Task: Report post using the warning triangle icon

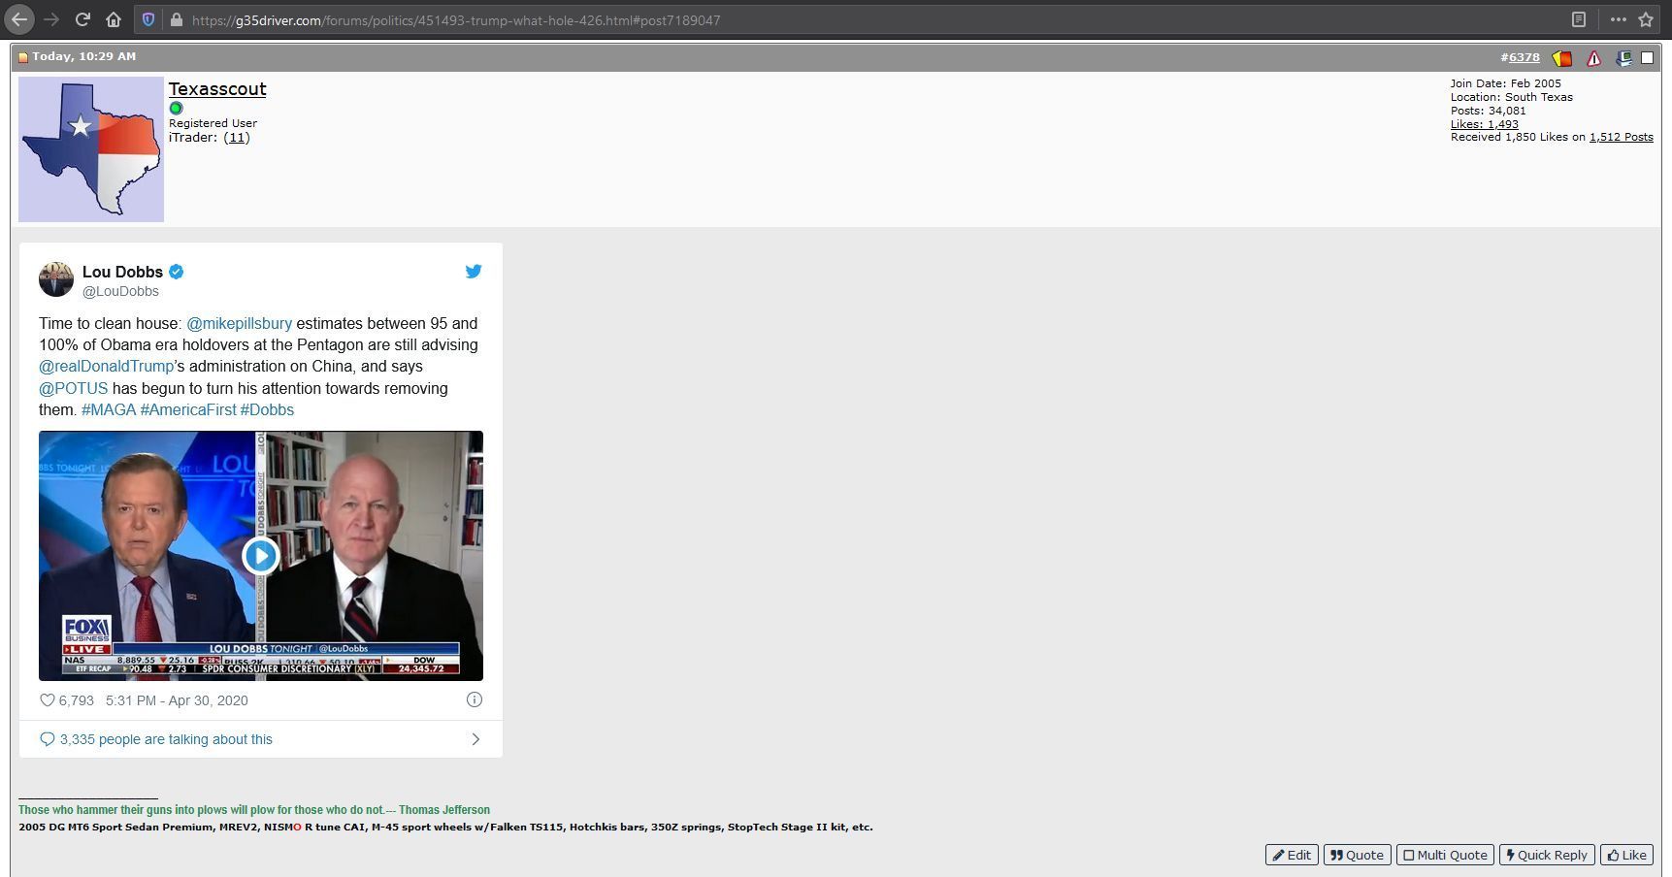Action: [x=1593, y=58]
